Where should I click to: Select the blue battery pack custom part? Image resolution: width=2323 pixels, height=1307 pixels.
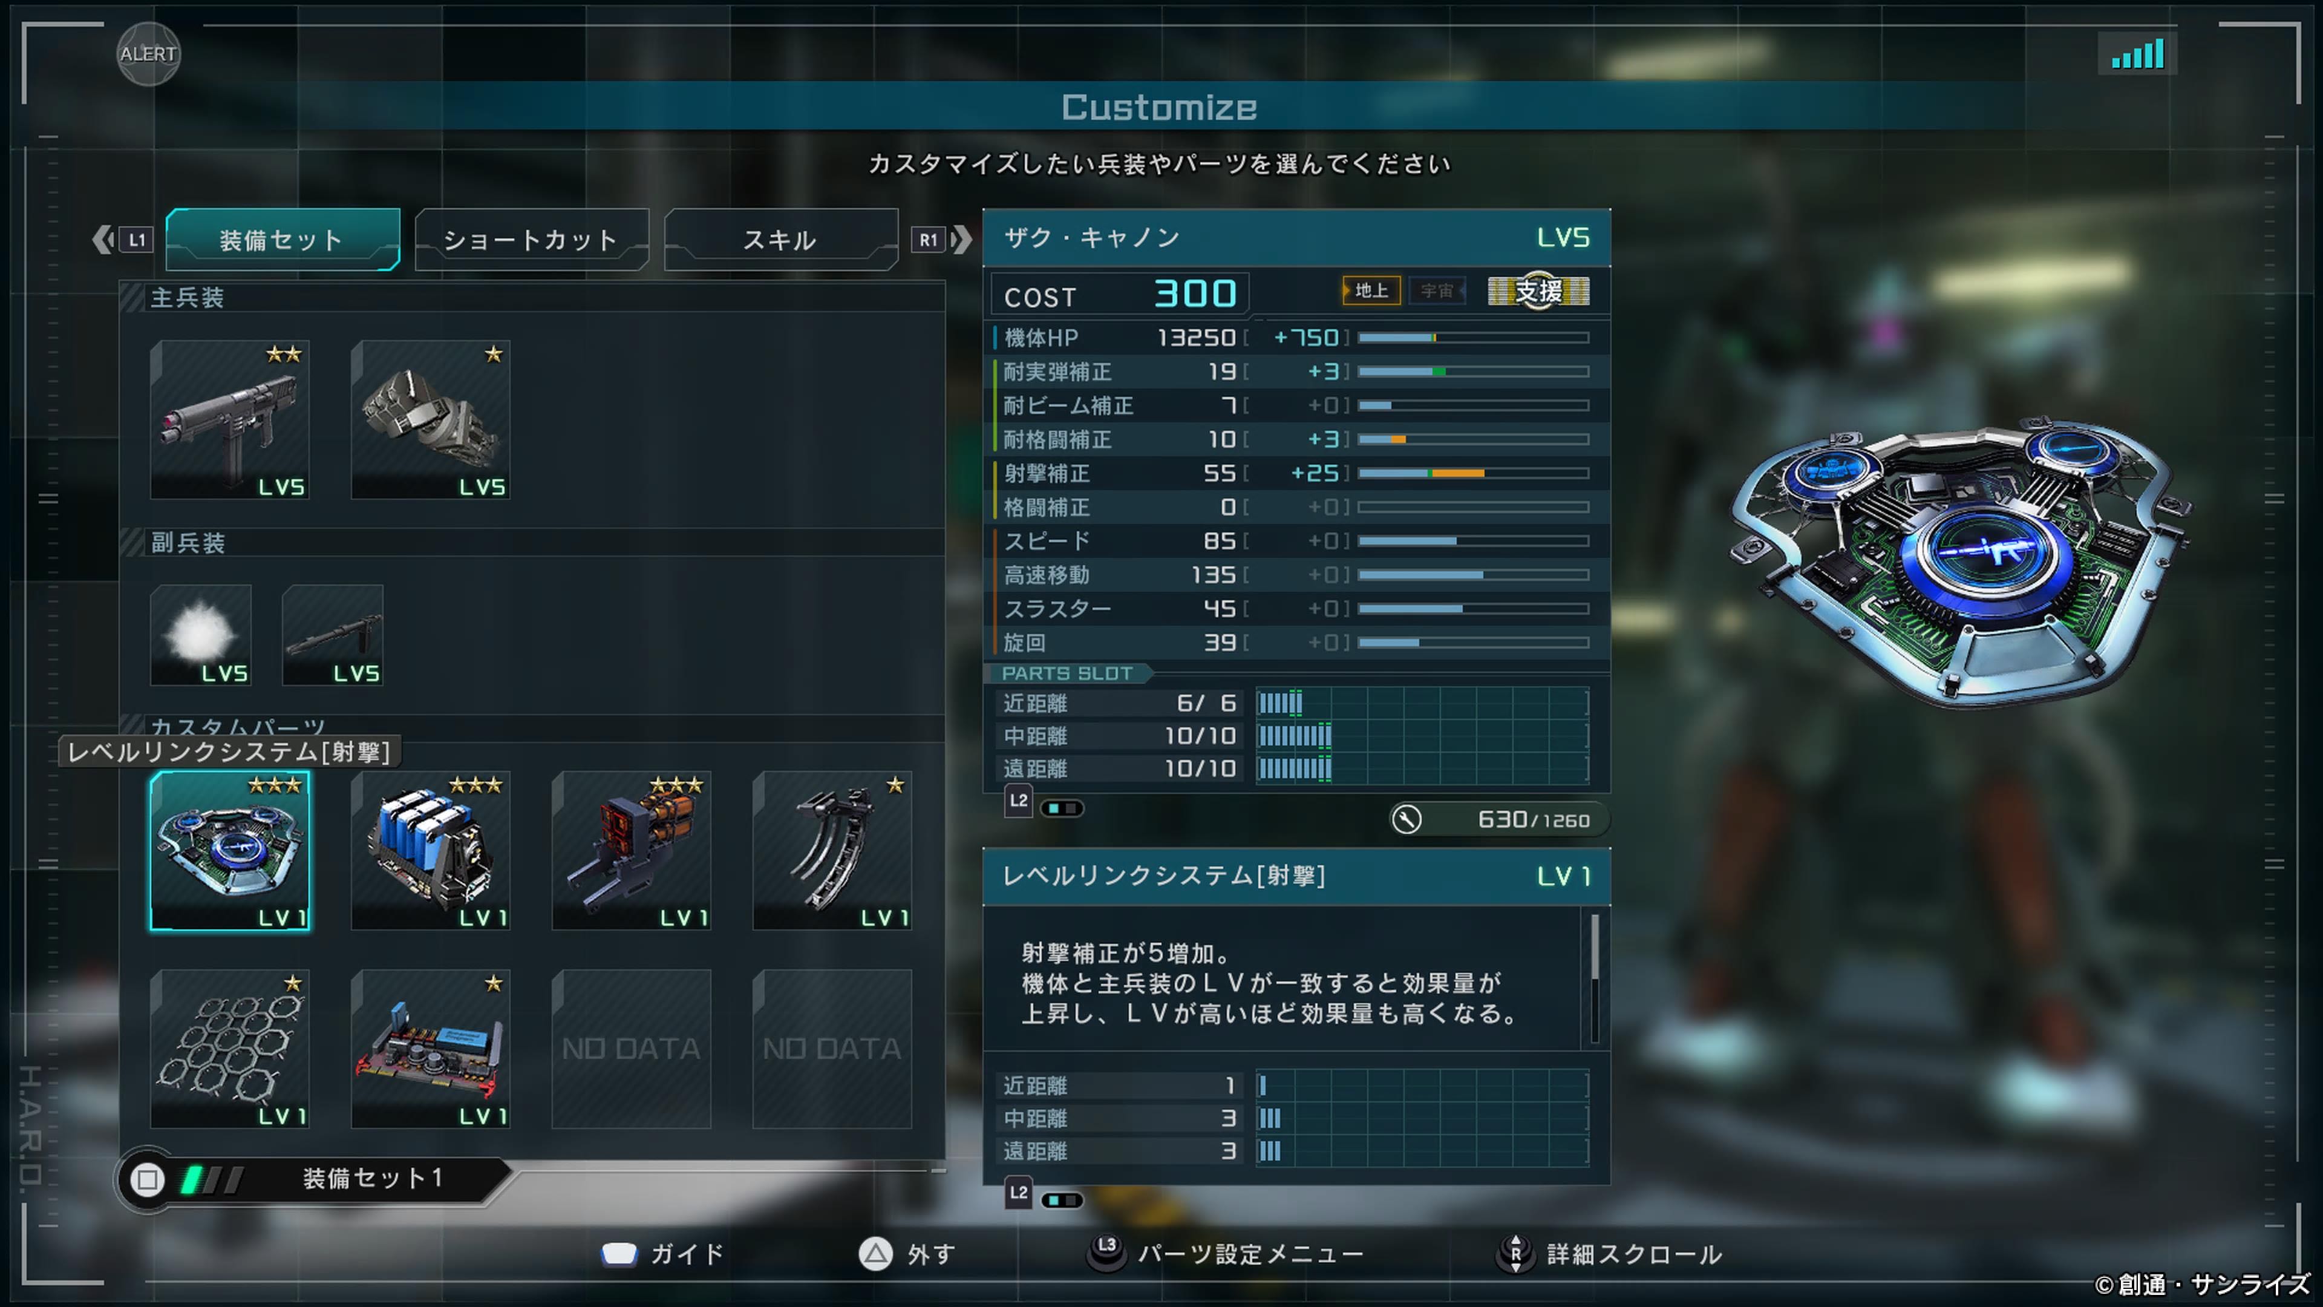coord(430,851)
